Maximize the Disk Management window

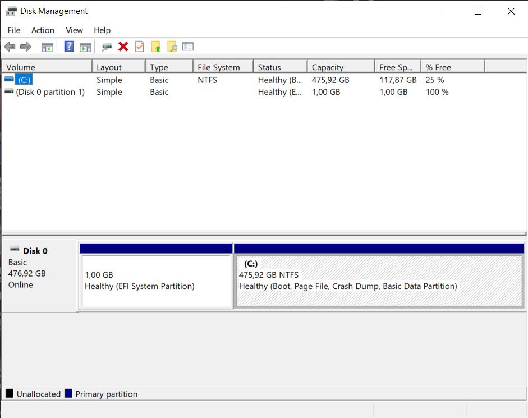[478, 11]
